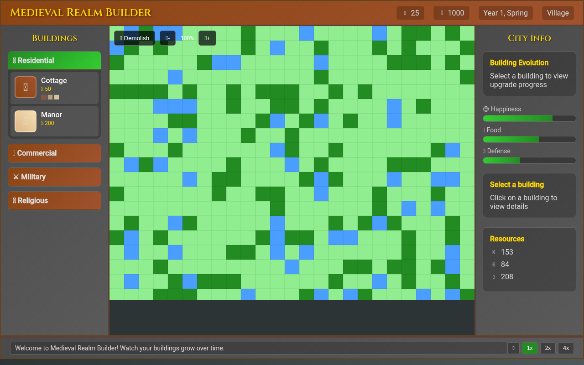The height and width of the screenshot is (365, 584).
Task: Click the zoom in icon on map toolbar
Action: [x=207, y=38]
